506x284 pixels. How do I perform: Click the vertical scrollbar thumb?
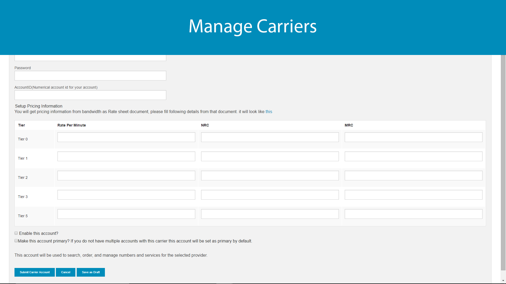coord(503,163)
